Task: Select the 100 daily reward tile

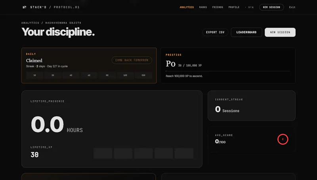Action: click(125, 75)
